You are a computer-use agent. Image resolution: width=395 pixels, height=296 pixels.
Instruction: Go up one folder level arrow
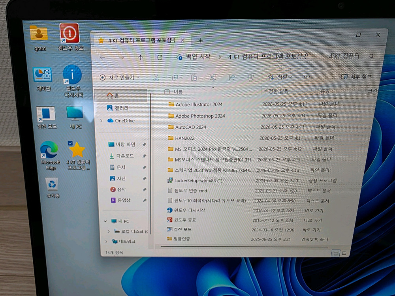(x=141, y=57)
